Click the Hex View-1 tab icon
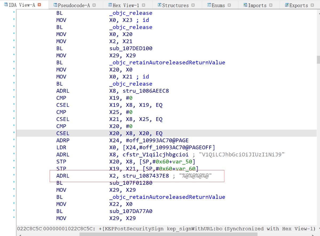This screenshot has width=320, height=236. (x=110, y=5)
